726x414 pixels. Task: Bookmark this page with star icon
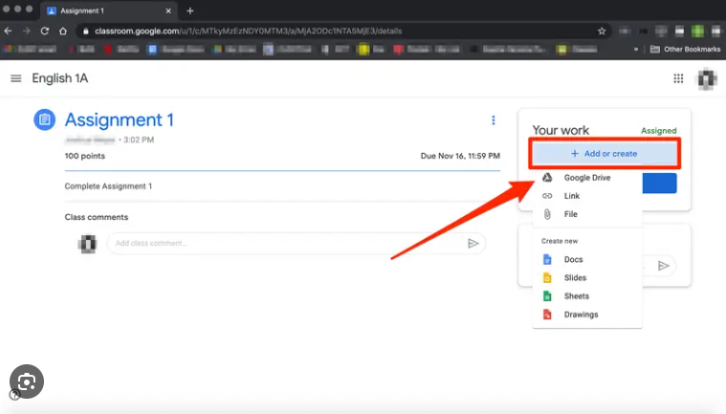[602, 31]
